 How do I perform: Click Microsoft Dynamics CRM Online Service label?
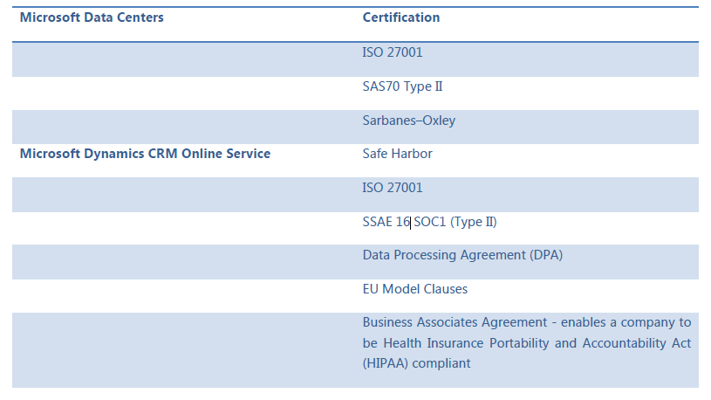pos(145,154)
